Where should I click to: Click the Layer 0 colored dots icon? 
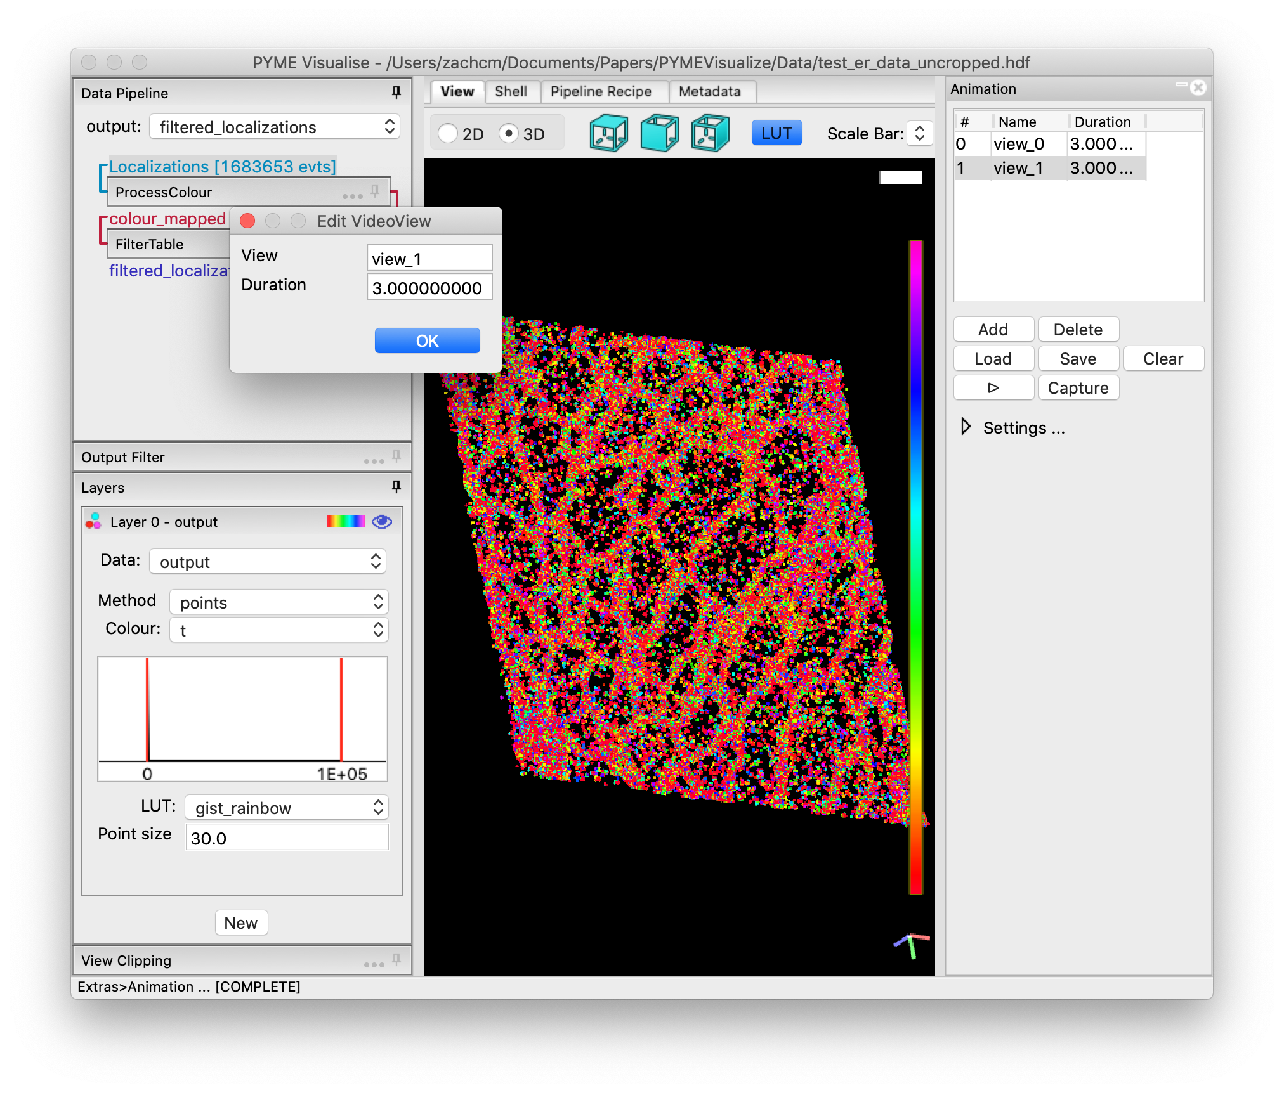coord(94,521)
